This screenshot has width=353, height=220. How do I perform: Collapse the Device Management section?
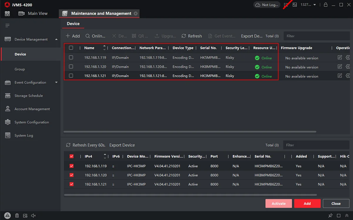coord(56,39)
